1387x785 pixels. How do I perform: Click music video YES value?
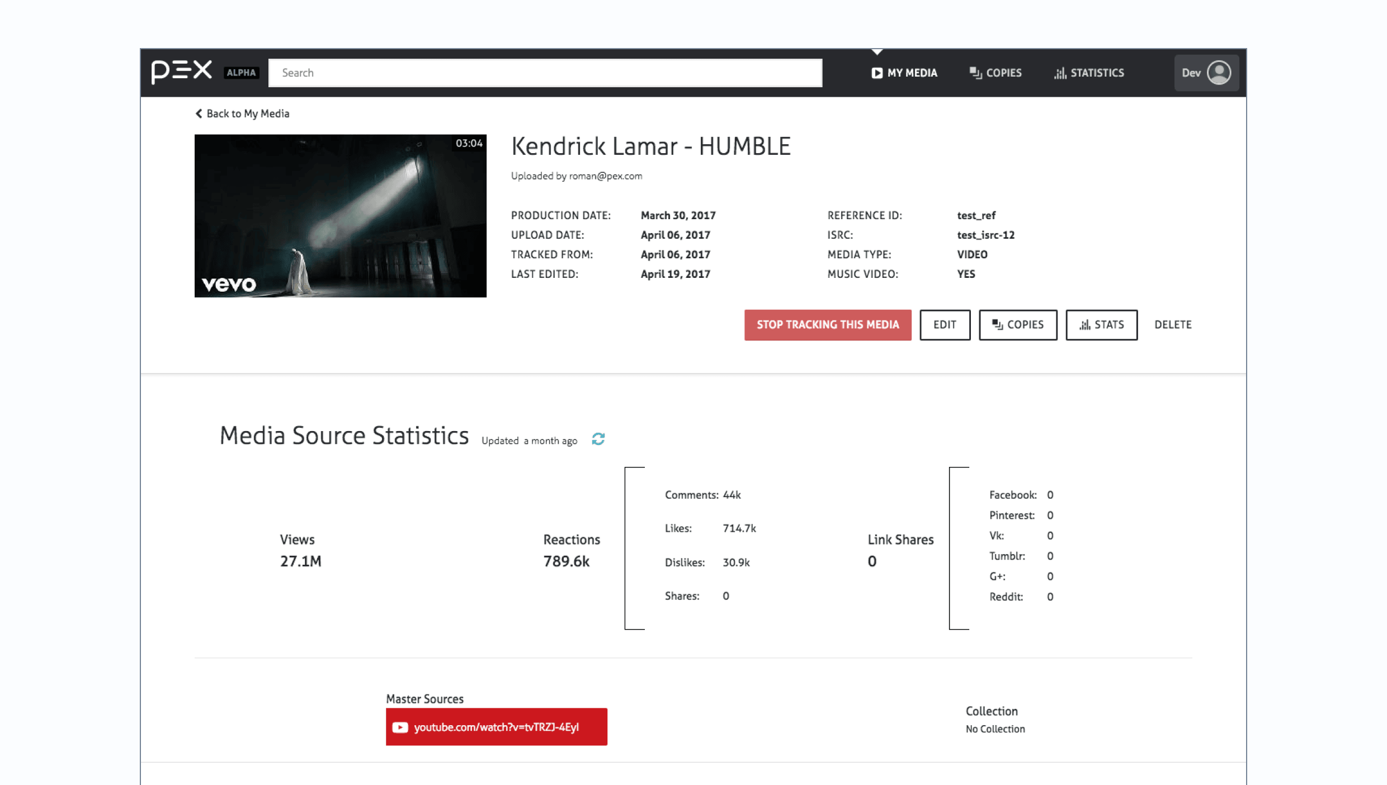966,274
